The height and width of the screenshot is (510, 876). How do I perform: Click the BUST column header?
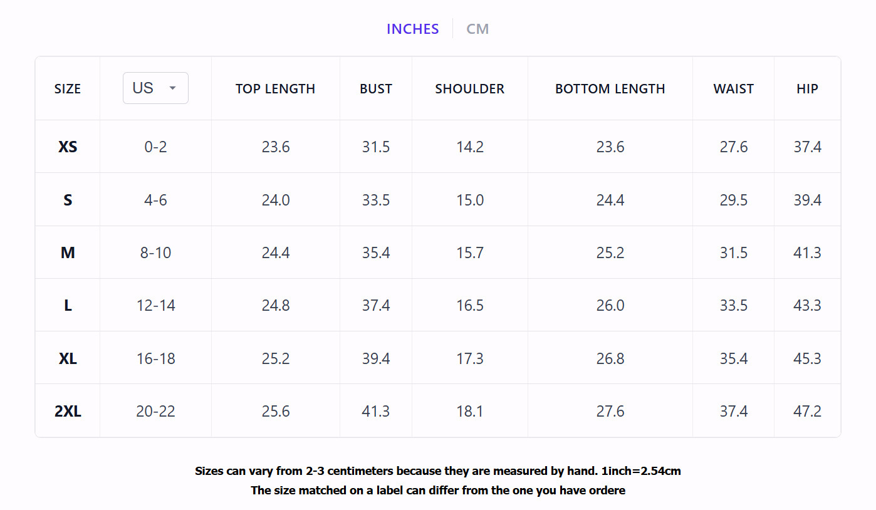(376, 89)
